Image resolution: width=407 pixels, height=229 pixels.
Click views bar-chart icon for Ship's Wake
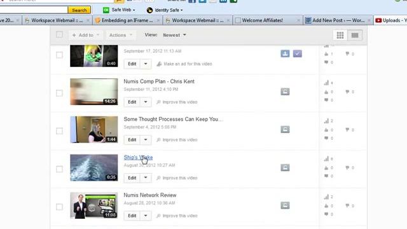[x=326, y=158]
